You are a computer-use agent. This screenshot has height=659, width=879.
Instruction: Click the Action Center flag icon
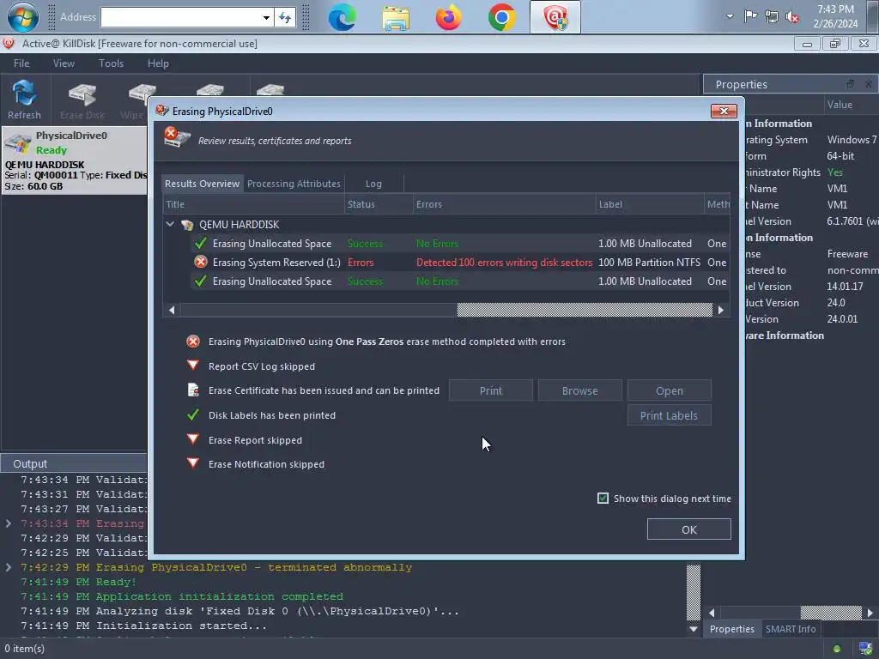click(750, 17)
